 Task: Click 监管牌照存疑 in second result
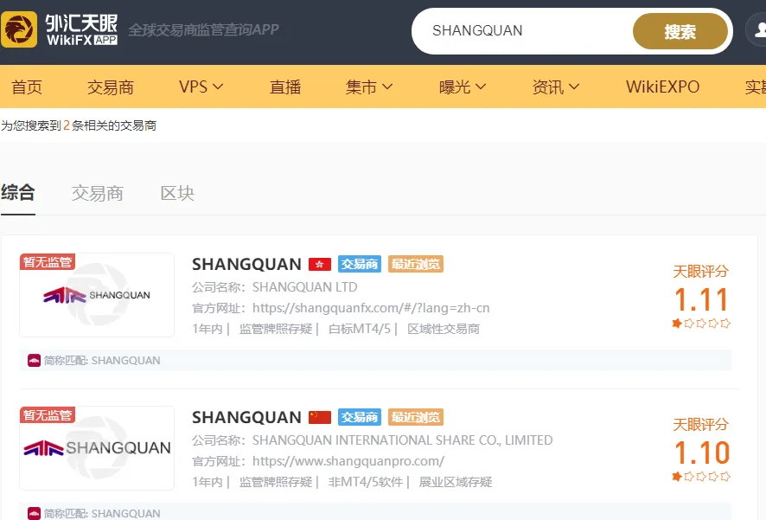click(x=276, y=482)
